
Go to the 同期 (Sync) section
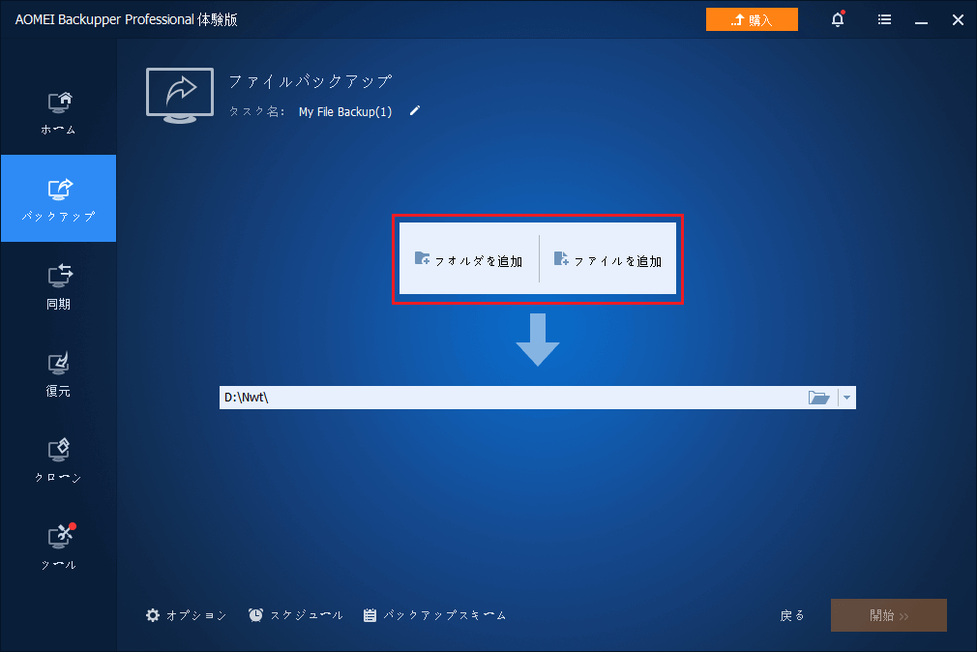[59, 286]
